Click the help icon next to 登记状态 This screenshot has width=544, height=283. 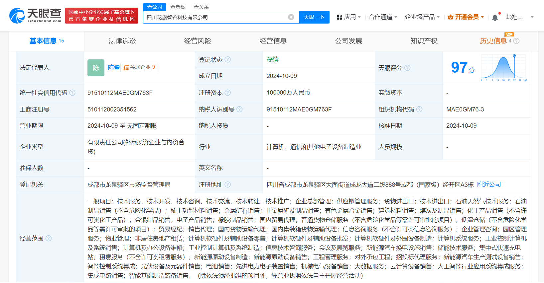pyautogui.click(x=227, y=60)
